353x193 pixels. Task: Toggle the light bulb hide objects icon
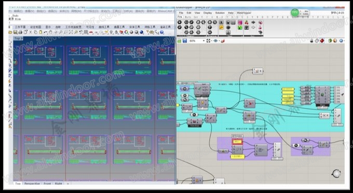pos(111,32)
